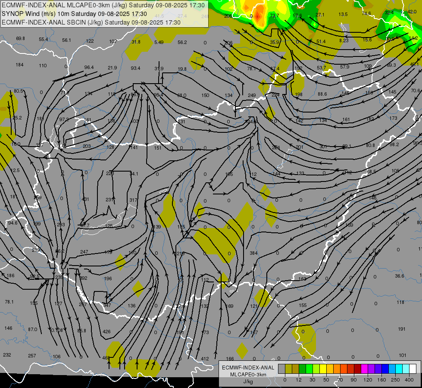
Task: Click the legend tick label 400
Action: pos(409,380)
